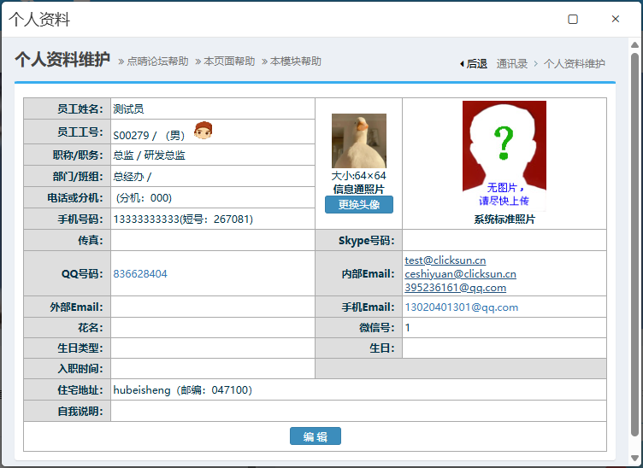Open the QQ number 836628404 link
Screen dimensions: 643x468
tap(140, 274)
